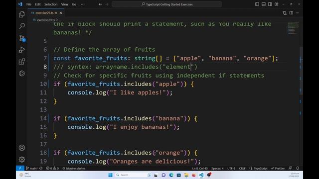Screen dimensions: 319x179
Task: Go back with the left arrow
Action: coord(100,4)
